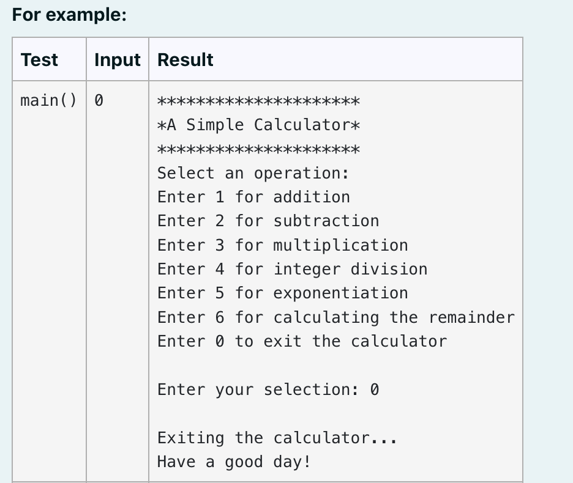The image size is (573, 483).
Task: Click the 'Select an operation:' line
Action: (x=253, y=173)
